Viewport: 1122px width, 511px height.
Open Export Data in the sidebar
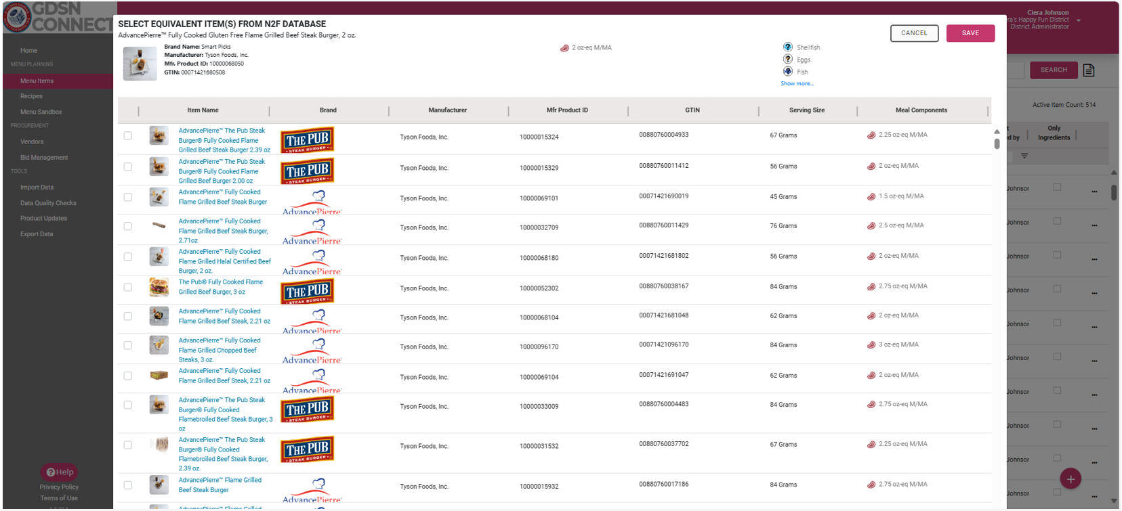tap(37, 234)
